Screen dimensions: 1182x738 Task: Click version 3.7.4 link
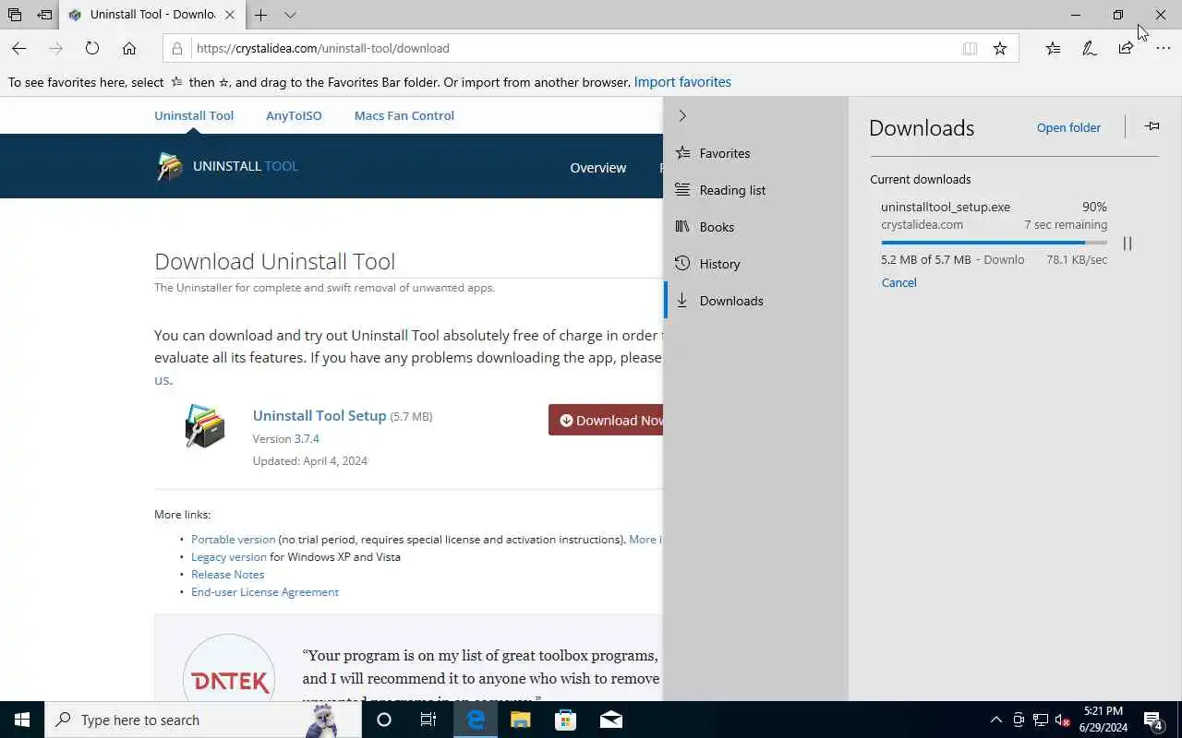307,439
